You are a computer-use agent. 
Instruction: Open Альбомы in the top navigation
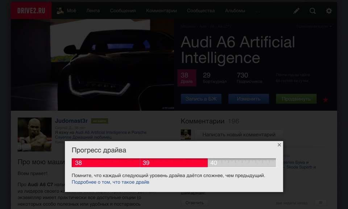pos(235,11)
